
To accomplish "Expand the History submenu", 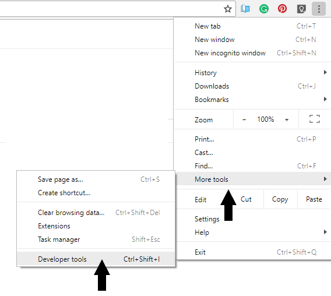I will coord(252,73).
